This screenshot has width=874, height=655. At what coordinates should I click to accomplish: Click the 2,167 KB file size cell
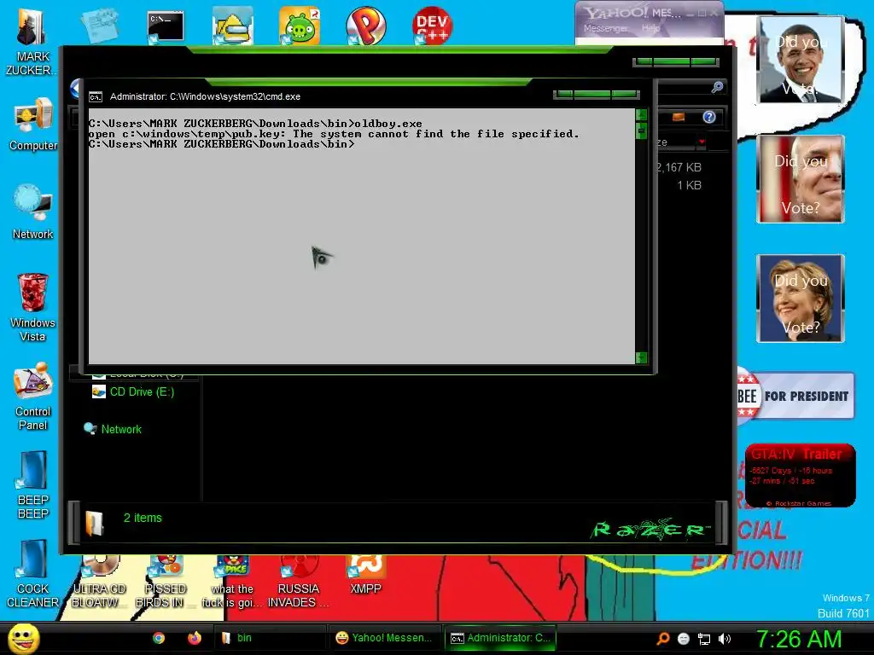[x=679, y=167]
